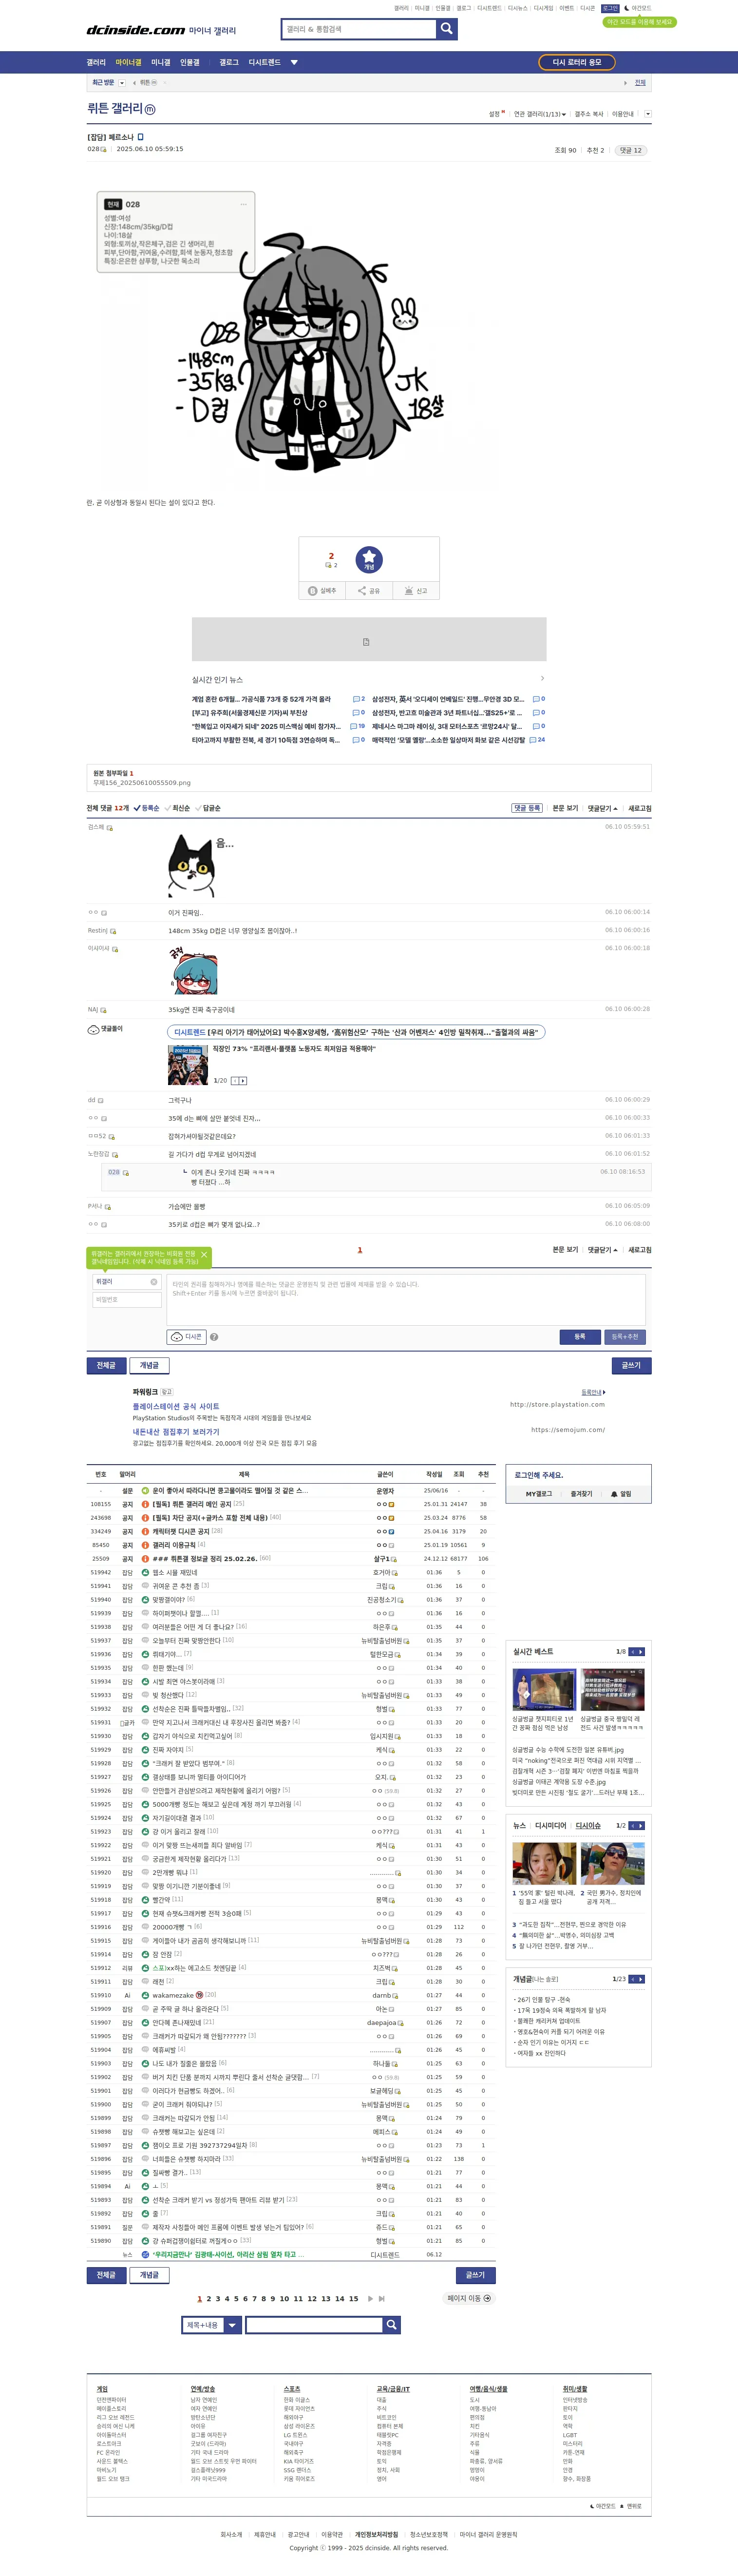Viewport: 738px width, 2576px height.
Task: Report the post with 신고 button
Action: pyautogui.click(x=416, y=591)
